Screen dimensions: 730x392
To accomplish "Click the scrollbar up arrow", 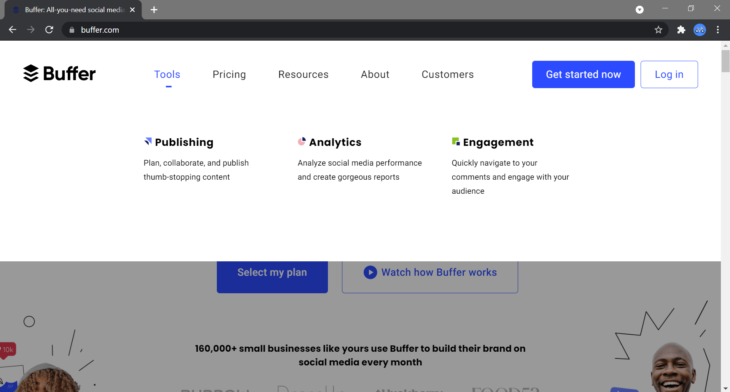I will pyautogui.click(x=725, y=45).
